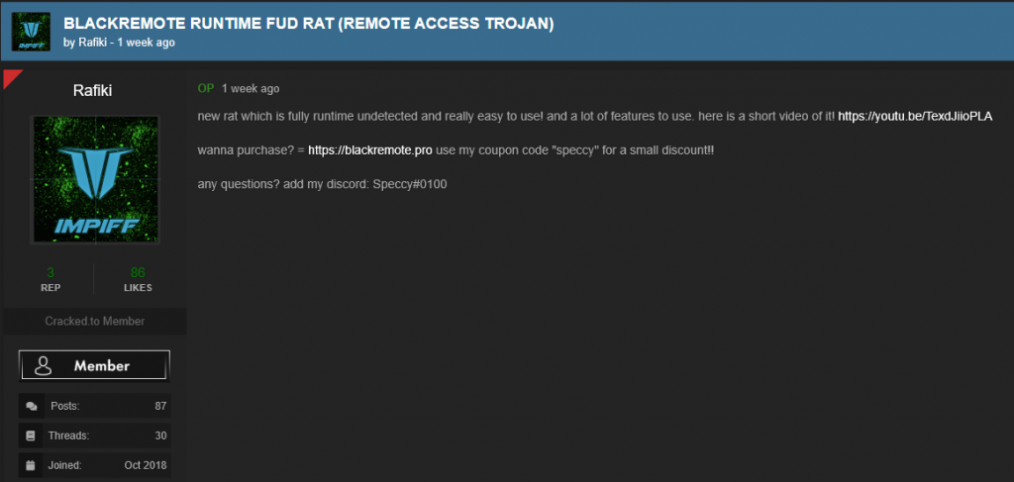This screenshot has width=1014, height=482.
Task: Click the Member rank badge button
Action: (94, 365)
